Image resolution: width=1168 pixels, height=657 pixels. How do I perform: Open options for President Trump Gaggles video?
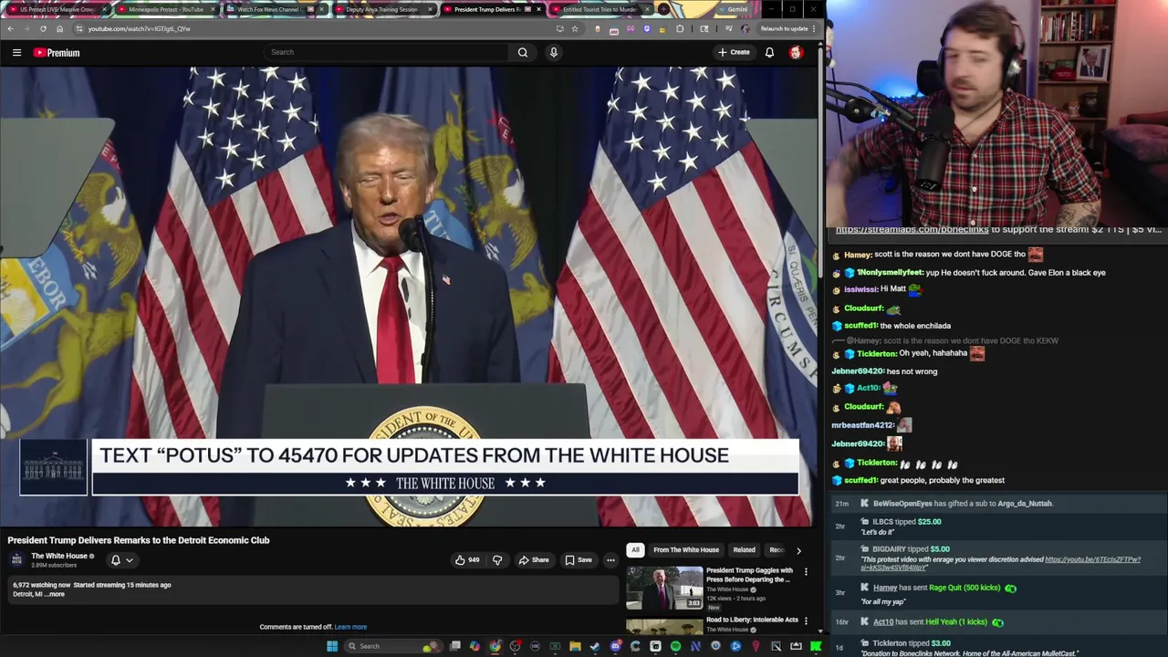(x=806, y=572)
